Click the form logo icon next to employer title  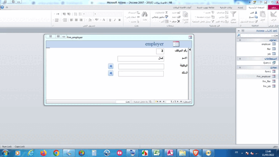pos(176,44)
